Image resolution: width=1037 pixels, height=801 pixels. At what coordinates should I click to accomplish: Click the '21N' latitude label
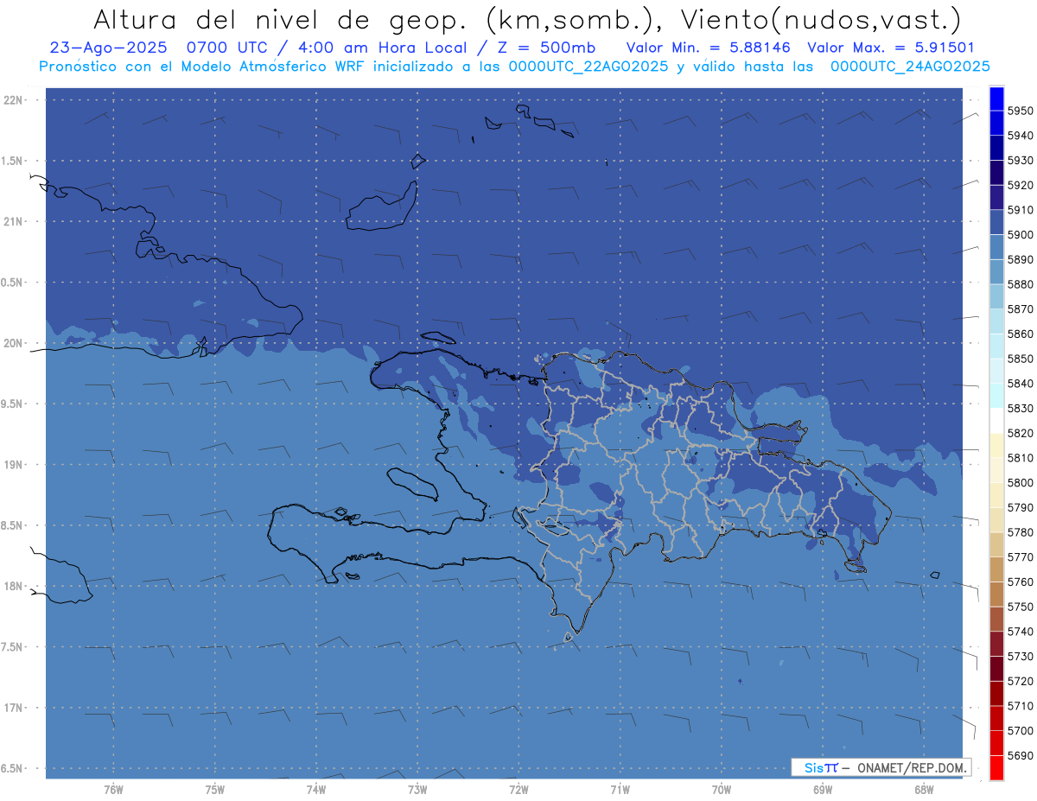(x=13, y=221)
